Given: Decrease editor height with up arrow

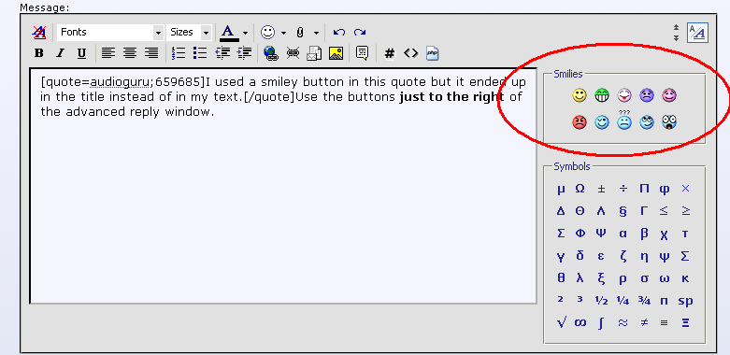Looking at the screenshot, I should [676, 28].
